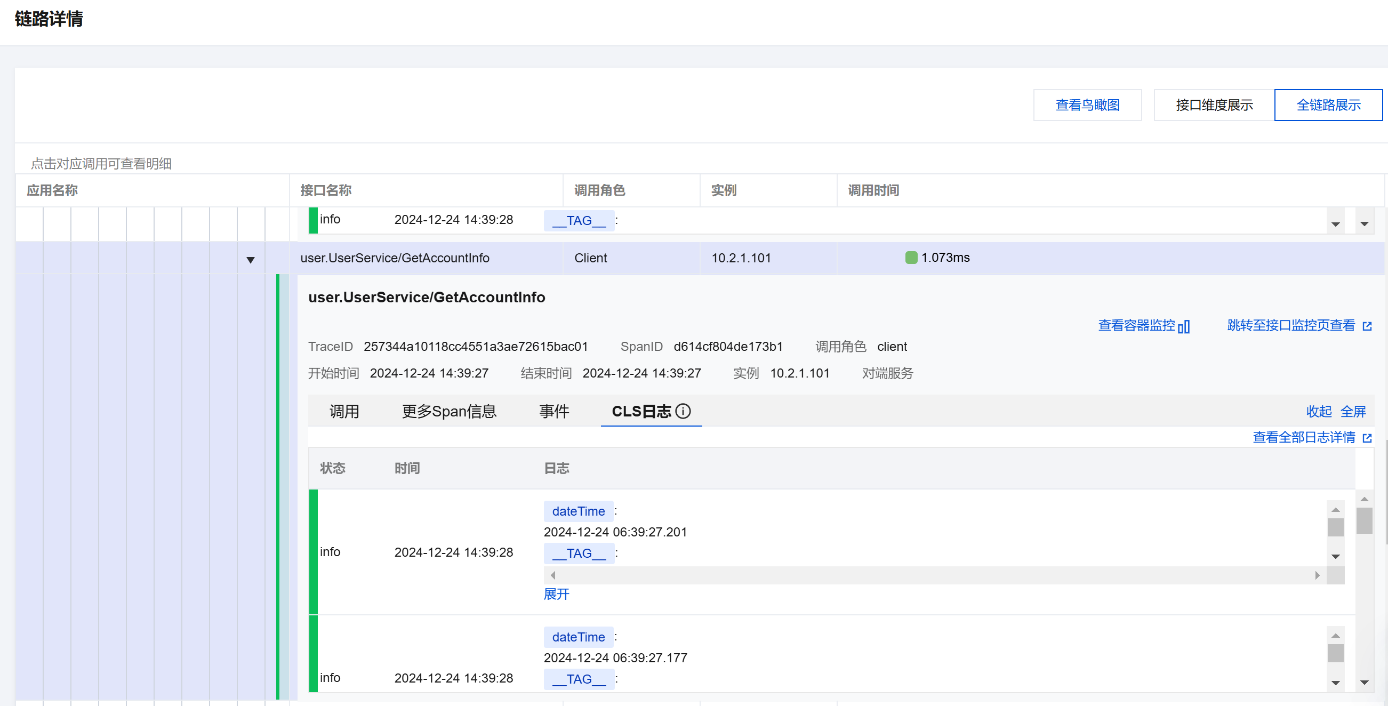Select 全链路展示 view mode
This screenshot has height=706, width=1388.
(x=1328, y=105)
